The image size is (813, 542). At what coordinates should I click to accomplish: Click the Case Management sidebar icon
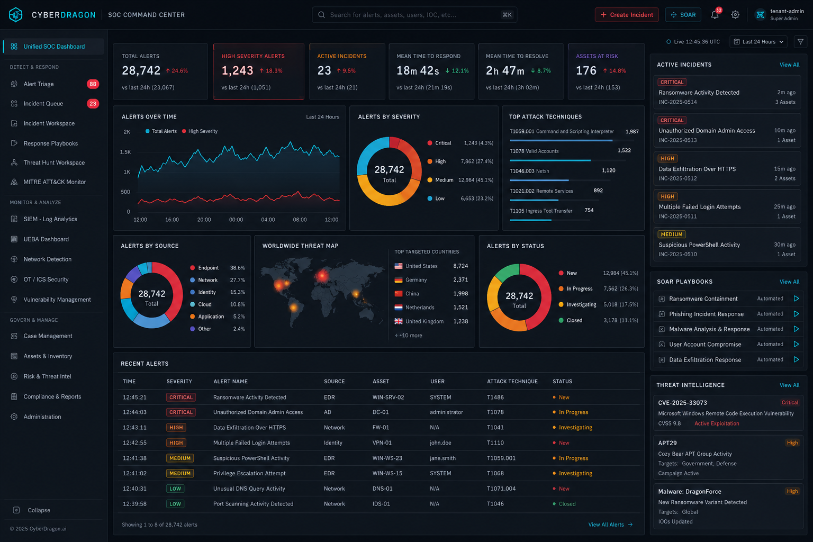point(14,336)
